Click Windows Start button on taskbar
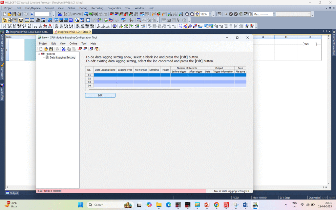 point(81,205)
